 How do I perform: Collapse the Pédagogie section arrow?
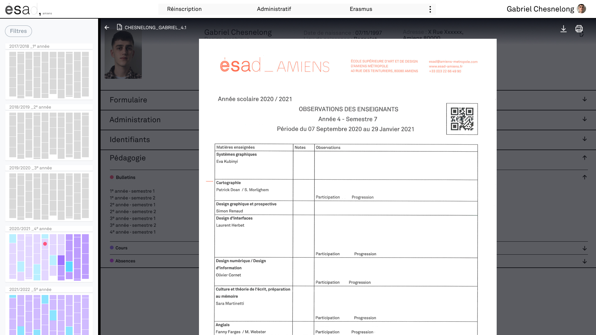click(585, 158)
